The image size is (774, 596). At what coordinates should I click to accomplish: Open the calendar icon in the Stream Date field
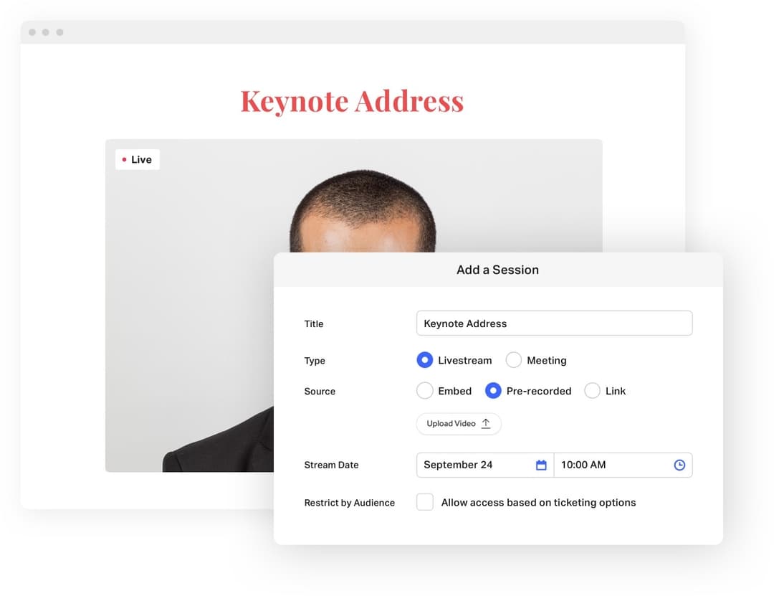pos(541,465)
